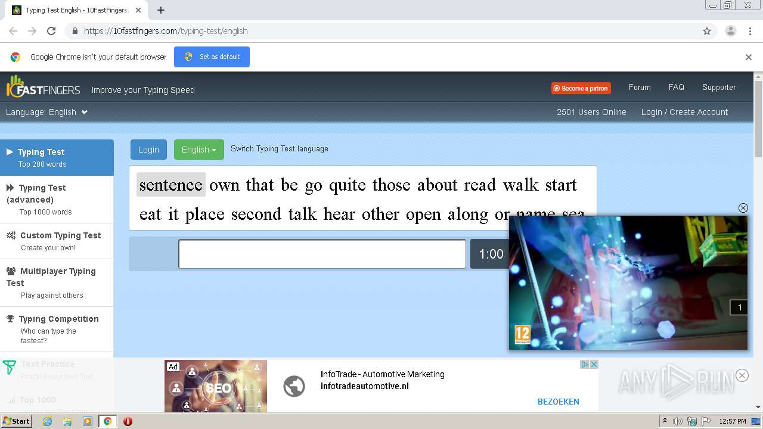This screenshot has height=429, width=763.
Task: Open Windows Explorer from taskbar
Action: point(67,421)
